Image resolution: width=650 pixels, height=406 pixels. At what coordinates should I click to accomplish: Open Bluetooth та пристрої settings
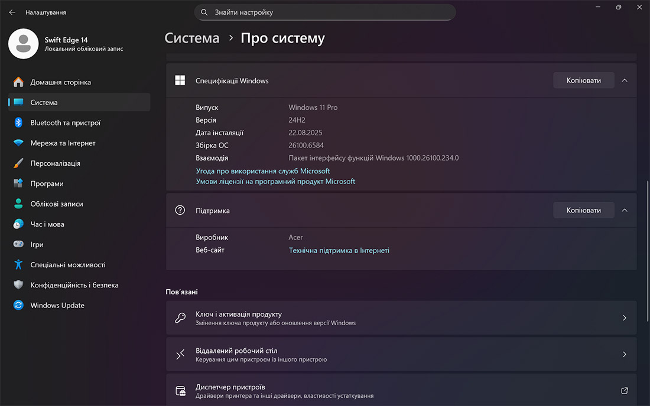79,123
